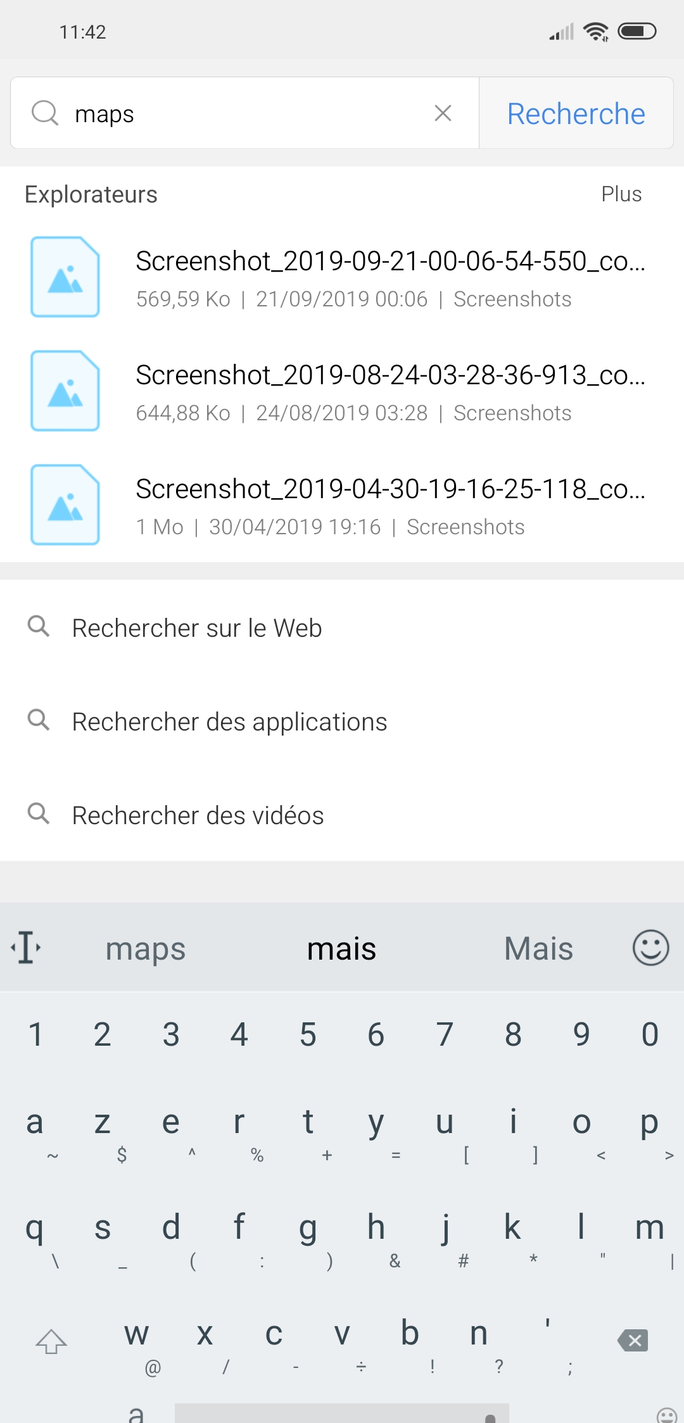Tap the Wi-Fi icon in the status bar
The image size is (684, 1423).
595,31
